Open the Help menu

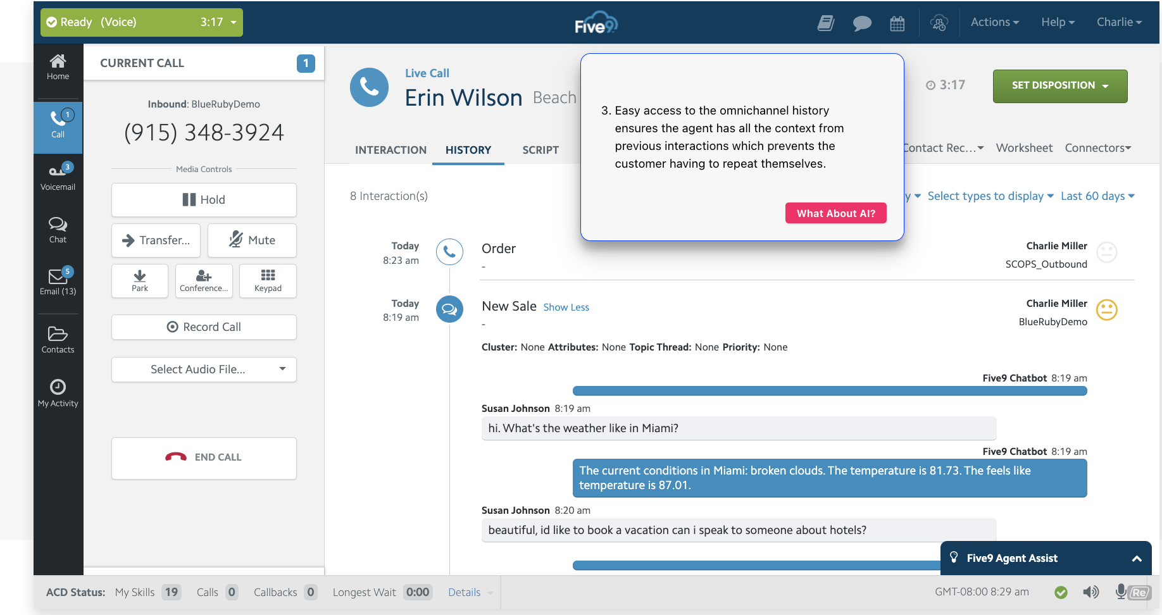(x=1058, y=22)
